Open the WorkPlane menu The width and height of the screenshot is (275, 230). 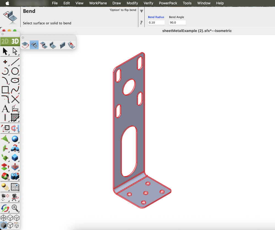tap(98, 3)
